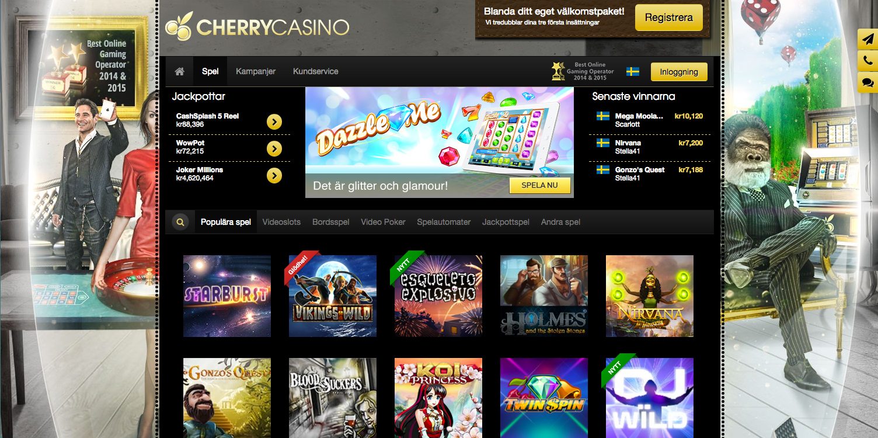Open the chat bubbles icon on right edge
This screenshot has height=438, width=878.
(867, 82)
